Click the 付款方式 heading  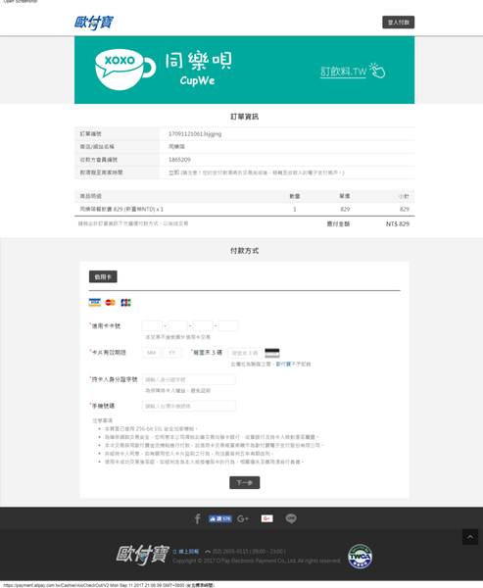coord(245,251)
